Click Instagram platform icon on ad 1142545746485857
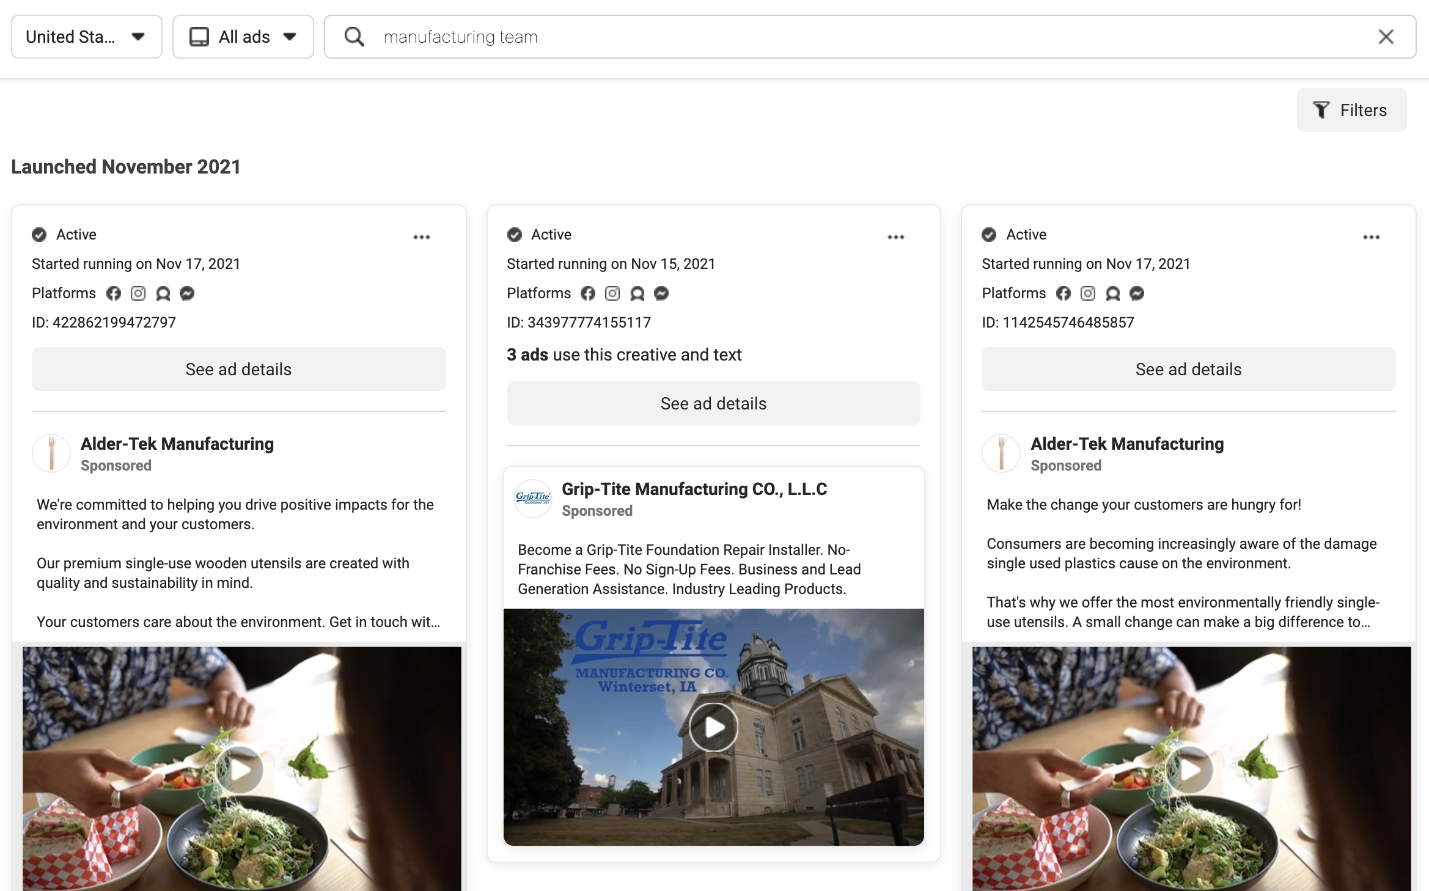1429x891 pixels. [x=1088, y=293]
